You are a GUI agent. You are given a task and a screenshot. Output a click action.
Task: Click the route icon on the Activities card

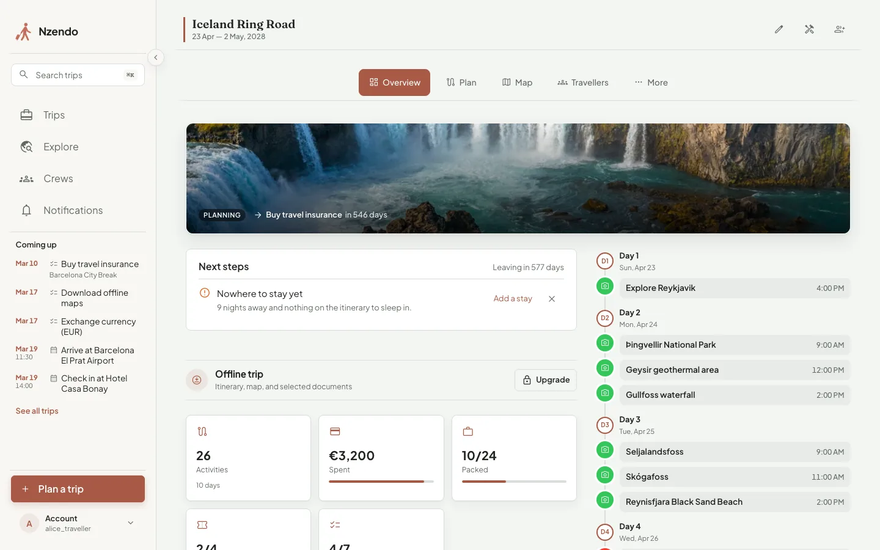202,431
